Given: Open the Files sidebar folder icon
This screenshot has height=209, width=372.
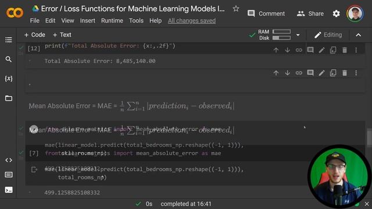Looking at the screenshot, I should (x=9, y=98).
